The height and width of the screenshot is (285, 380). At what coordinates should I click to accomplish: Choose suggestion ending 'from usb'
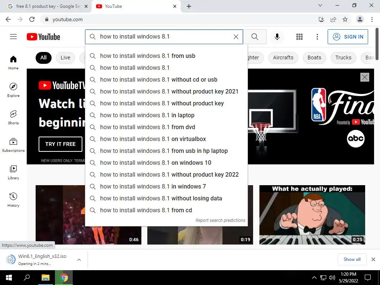tap(167, 56)
